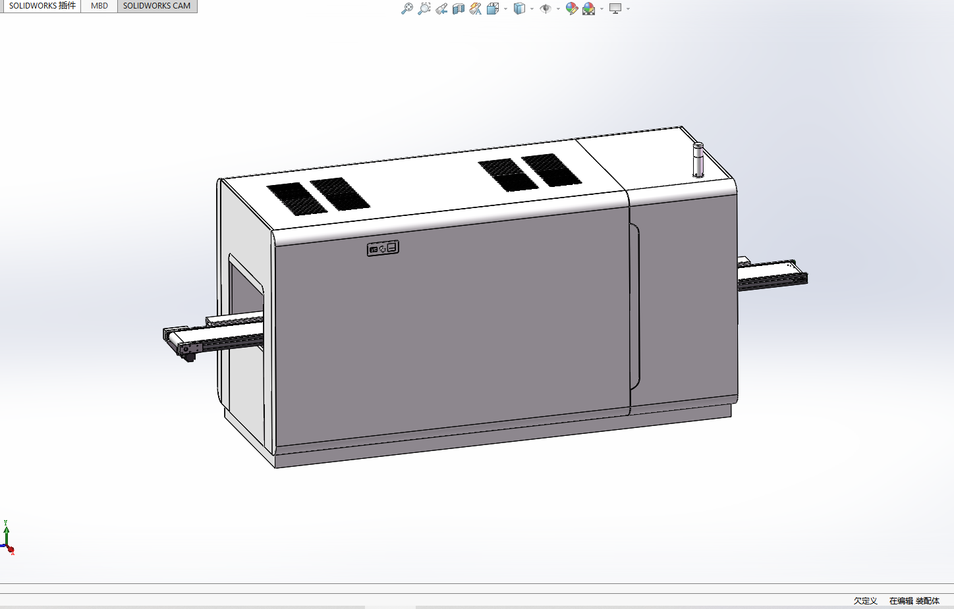Screen dimensions: 954x609
Task: Click the View Settings monitor icon
Action: click(615, 9)
